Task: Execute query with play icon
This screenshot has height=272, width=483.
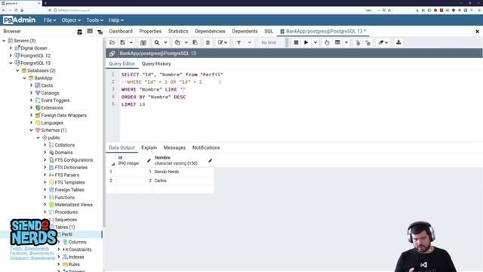Action: [x=306, y=42]
